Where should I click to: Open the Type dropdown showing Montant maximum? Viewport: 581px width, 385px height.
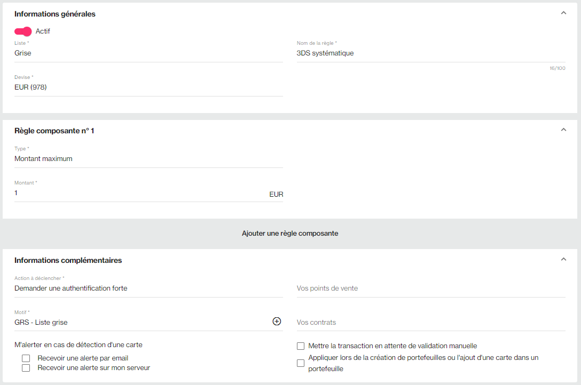(x=148, y=159)
